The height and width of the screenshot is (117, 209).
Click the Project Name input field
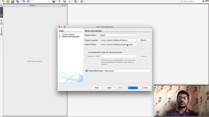118,35
